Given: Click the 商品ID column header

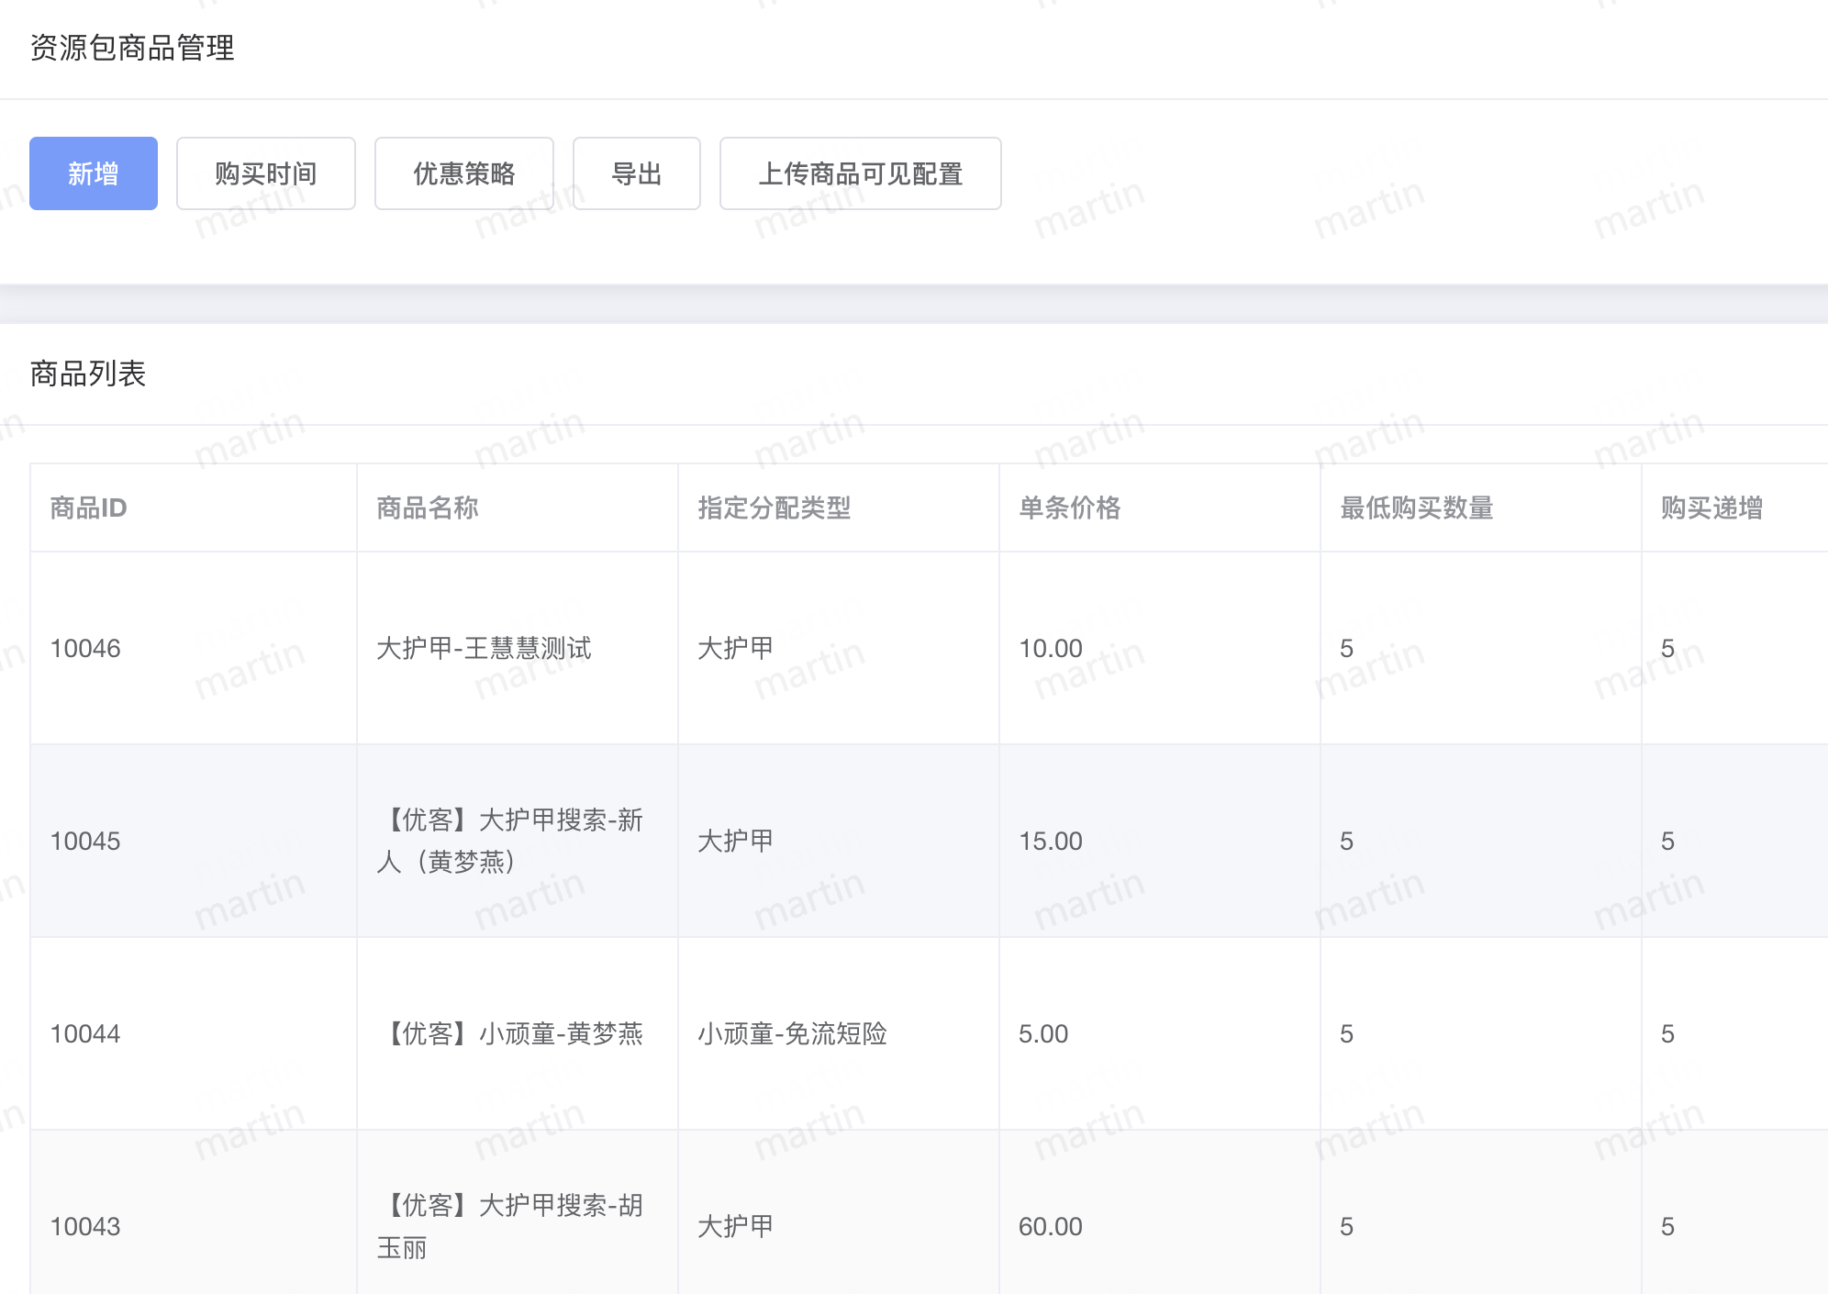Looking at the screenshot, I should pyautogui.click(x=88, y=508).
